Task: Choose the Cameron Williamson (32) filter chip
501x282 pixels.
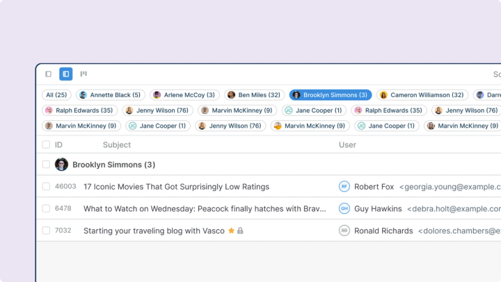Action: 422,95
